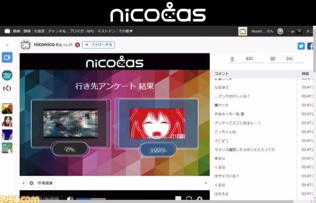The height and width of the screenshot is (203, 316).
Task: Open the smiling woman sidebar thumbnail
Action: [x=7, y=121]
